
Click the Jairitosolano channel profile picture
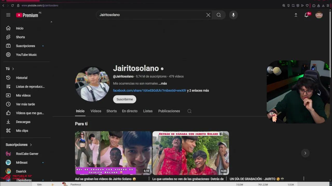[92, 84]
